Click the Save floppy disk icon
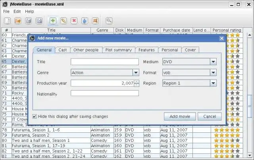Image resolution: width=254 pixels, height=160 pixels. [29, 21]
